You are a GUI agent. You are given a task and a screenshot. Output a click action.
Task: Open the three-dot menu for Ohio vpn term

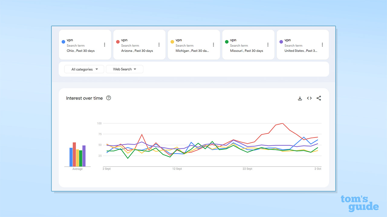tap(105, 45)
